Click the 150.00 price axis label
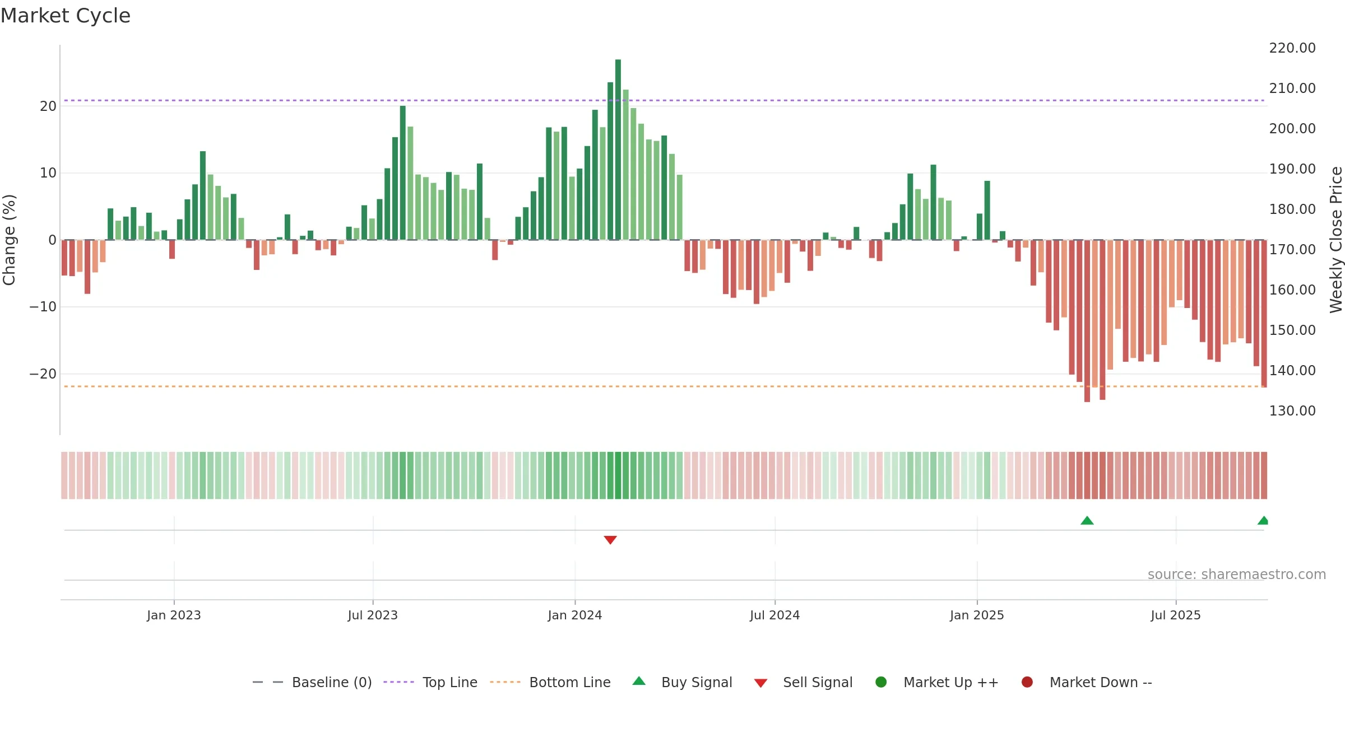Screen dimensions: 1345x756 1292,330
